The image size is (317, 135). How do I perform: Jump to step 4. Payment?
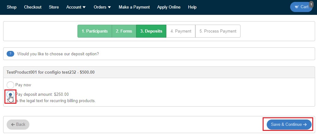pyautogui.click(x=181, y=31)
